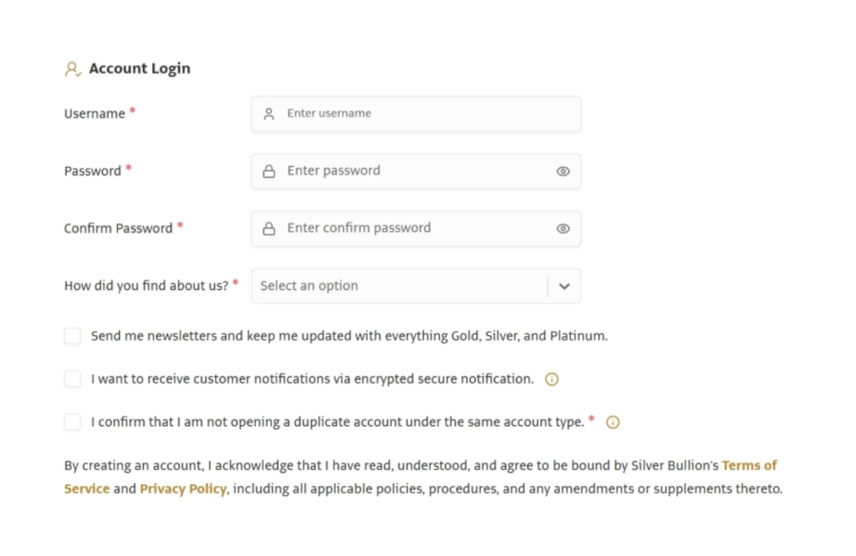Focus the Enter confirm password field

[x=416, y=228]
